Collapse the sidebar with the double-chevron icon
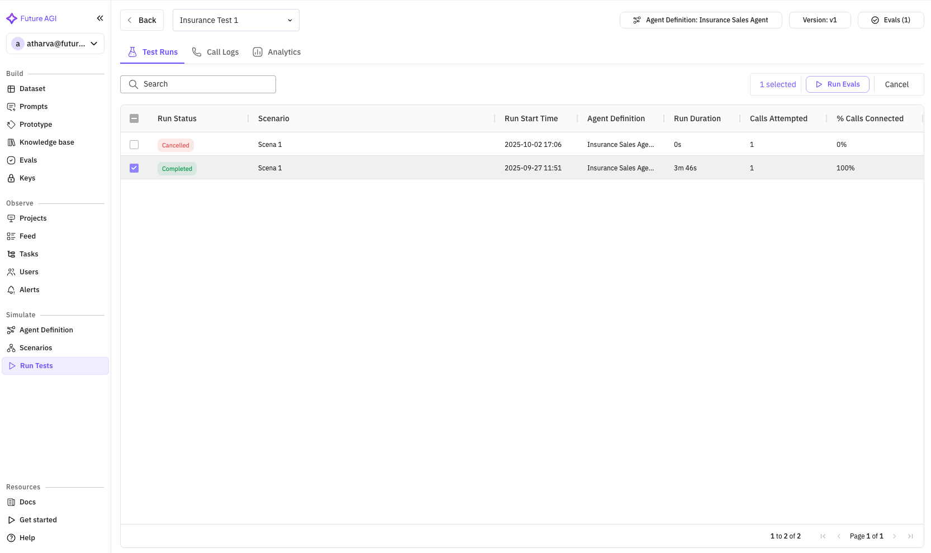931x553 pixels. coord(100,18)
